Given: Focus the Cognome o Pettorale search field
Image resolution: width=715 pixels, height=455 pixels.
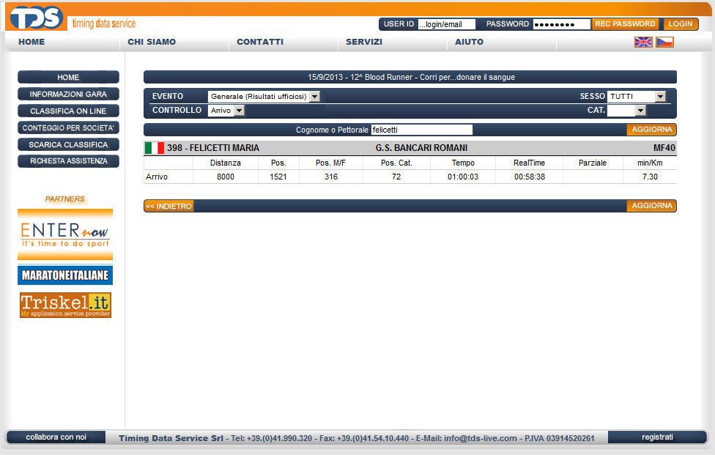Looking at the screenshot, I should point(421,130).
